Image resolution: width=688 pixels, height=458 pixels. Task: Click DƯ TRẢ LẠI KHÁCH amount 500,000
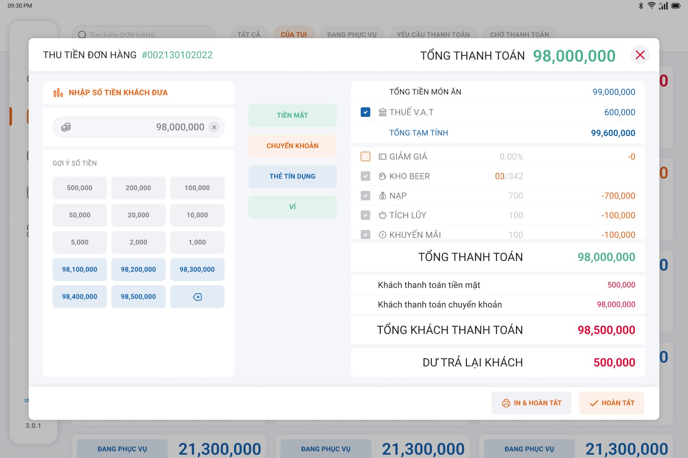pyautogui.click(x=614, y=363)
